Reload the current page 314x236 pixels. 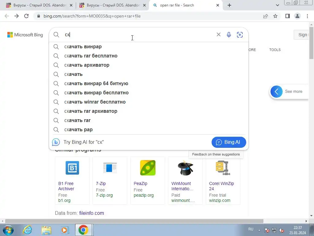coord(26,16)
